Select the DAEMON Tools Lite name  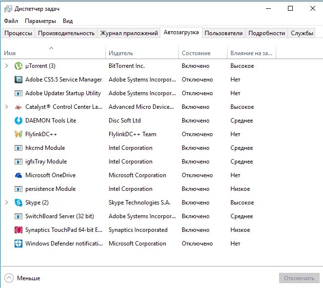tap(51, 121)
